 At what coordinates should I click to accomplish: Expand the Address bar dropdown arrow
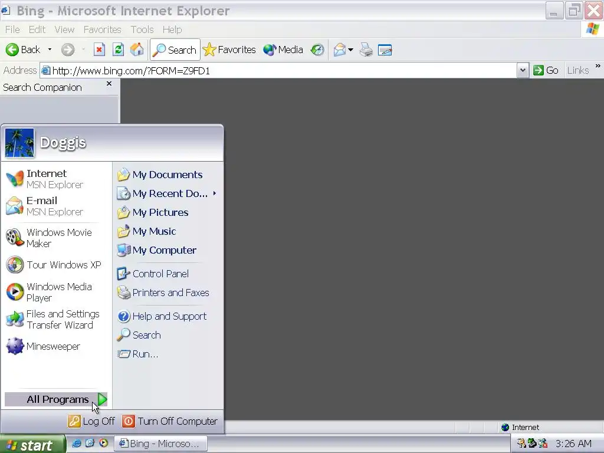pos(523,71)
